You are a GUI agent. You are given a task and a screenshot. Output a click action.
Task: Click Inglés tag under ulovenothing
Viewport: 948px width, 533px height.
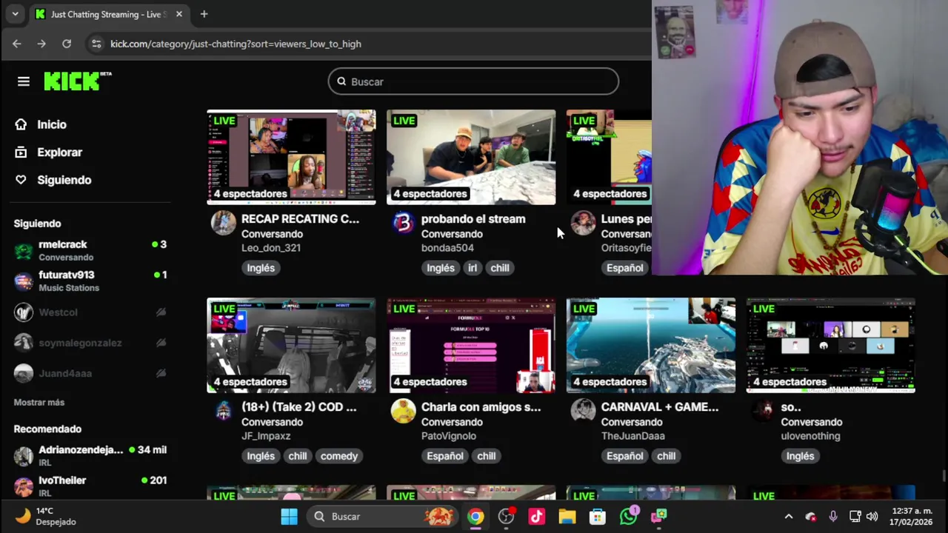(800, 456)
